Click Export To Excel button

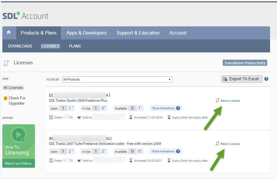[x=242, y=79]
